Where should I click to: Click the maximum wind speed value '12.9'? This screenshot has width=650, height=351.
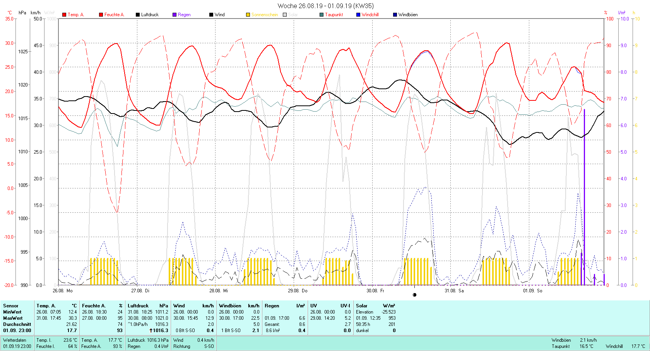point(210,318)
